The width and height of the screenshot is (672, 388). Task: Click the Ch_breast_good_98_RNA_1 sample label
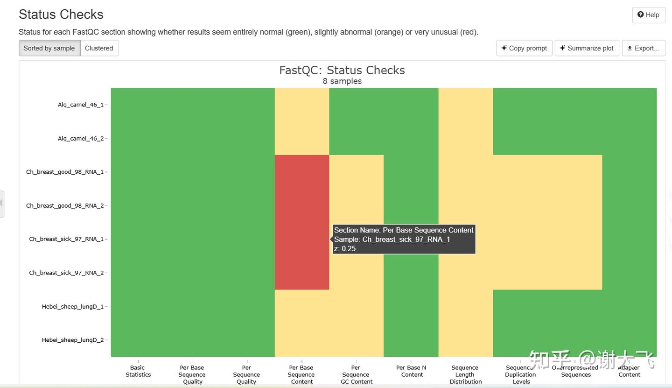(x=65, y=172)
